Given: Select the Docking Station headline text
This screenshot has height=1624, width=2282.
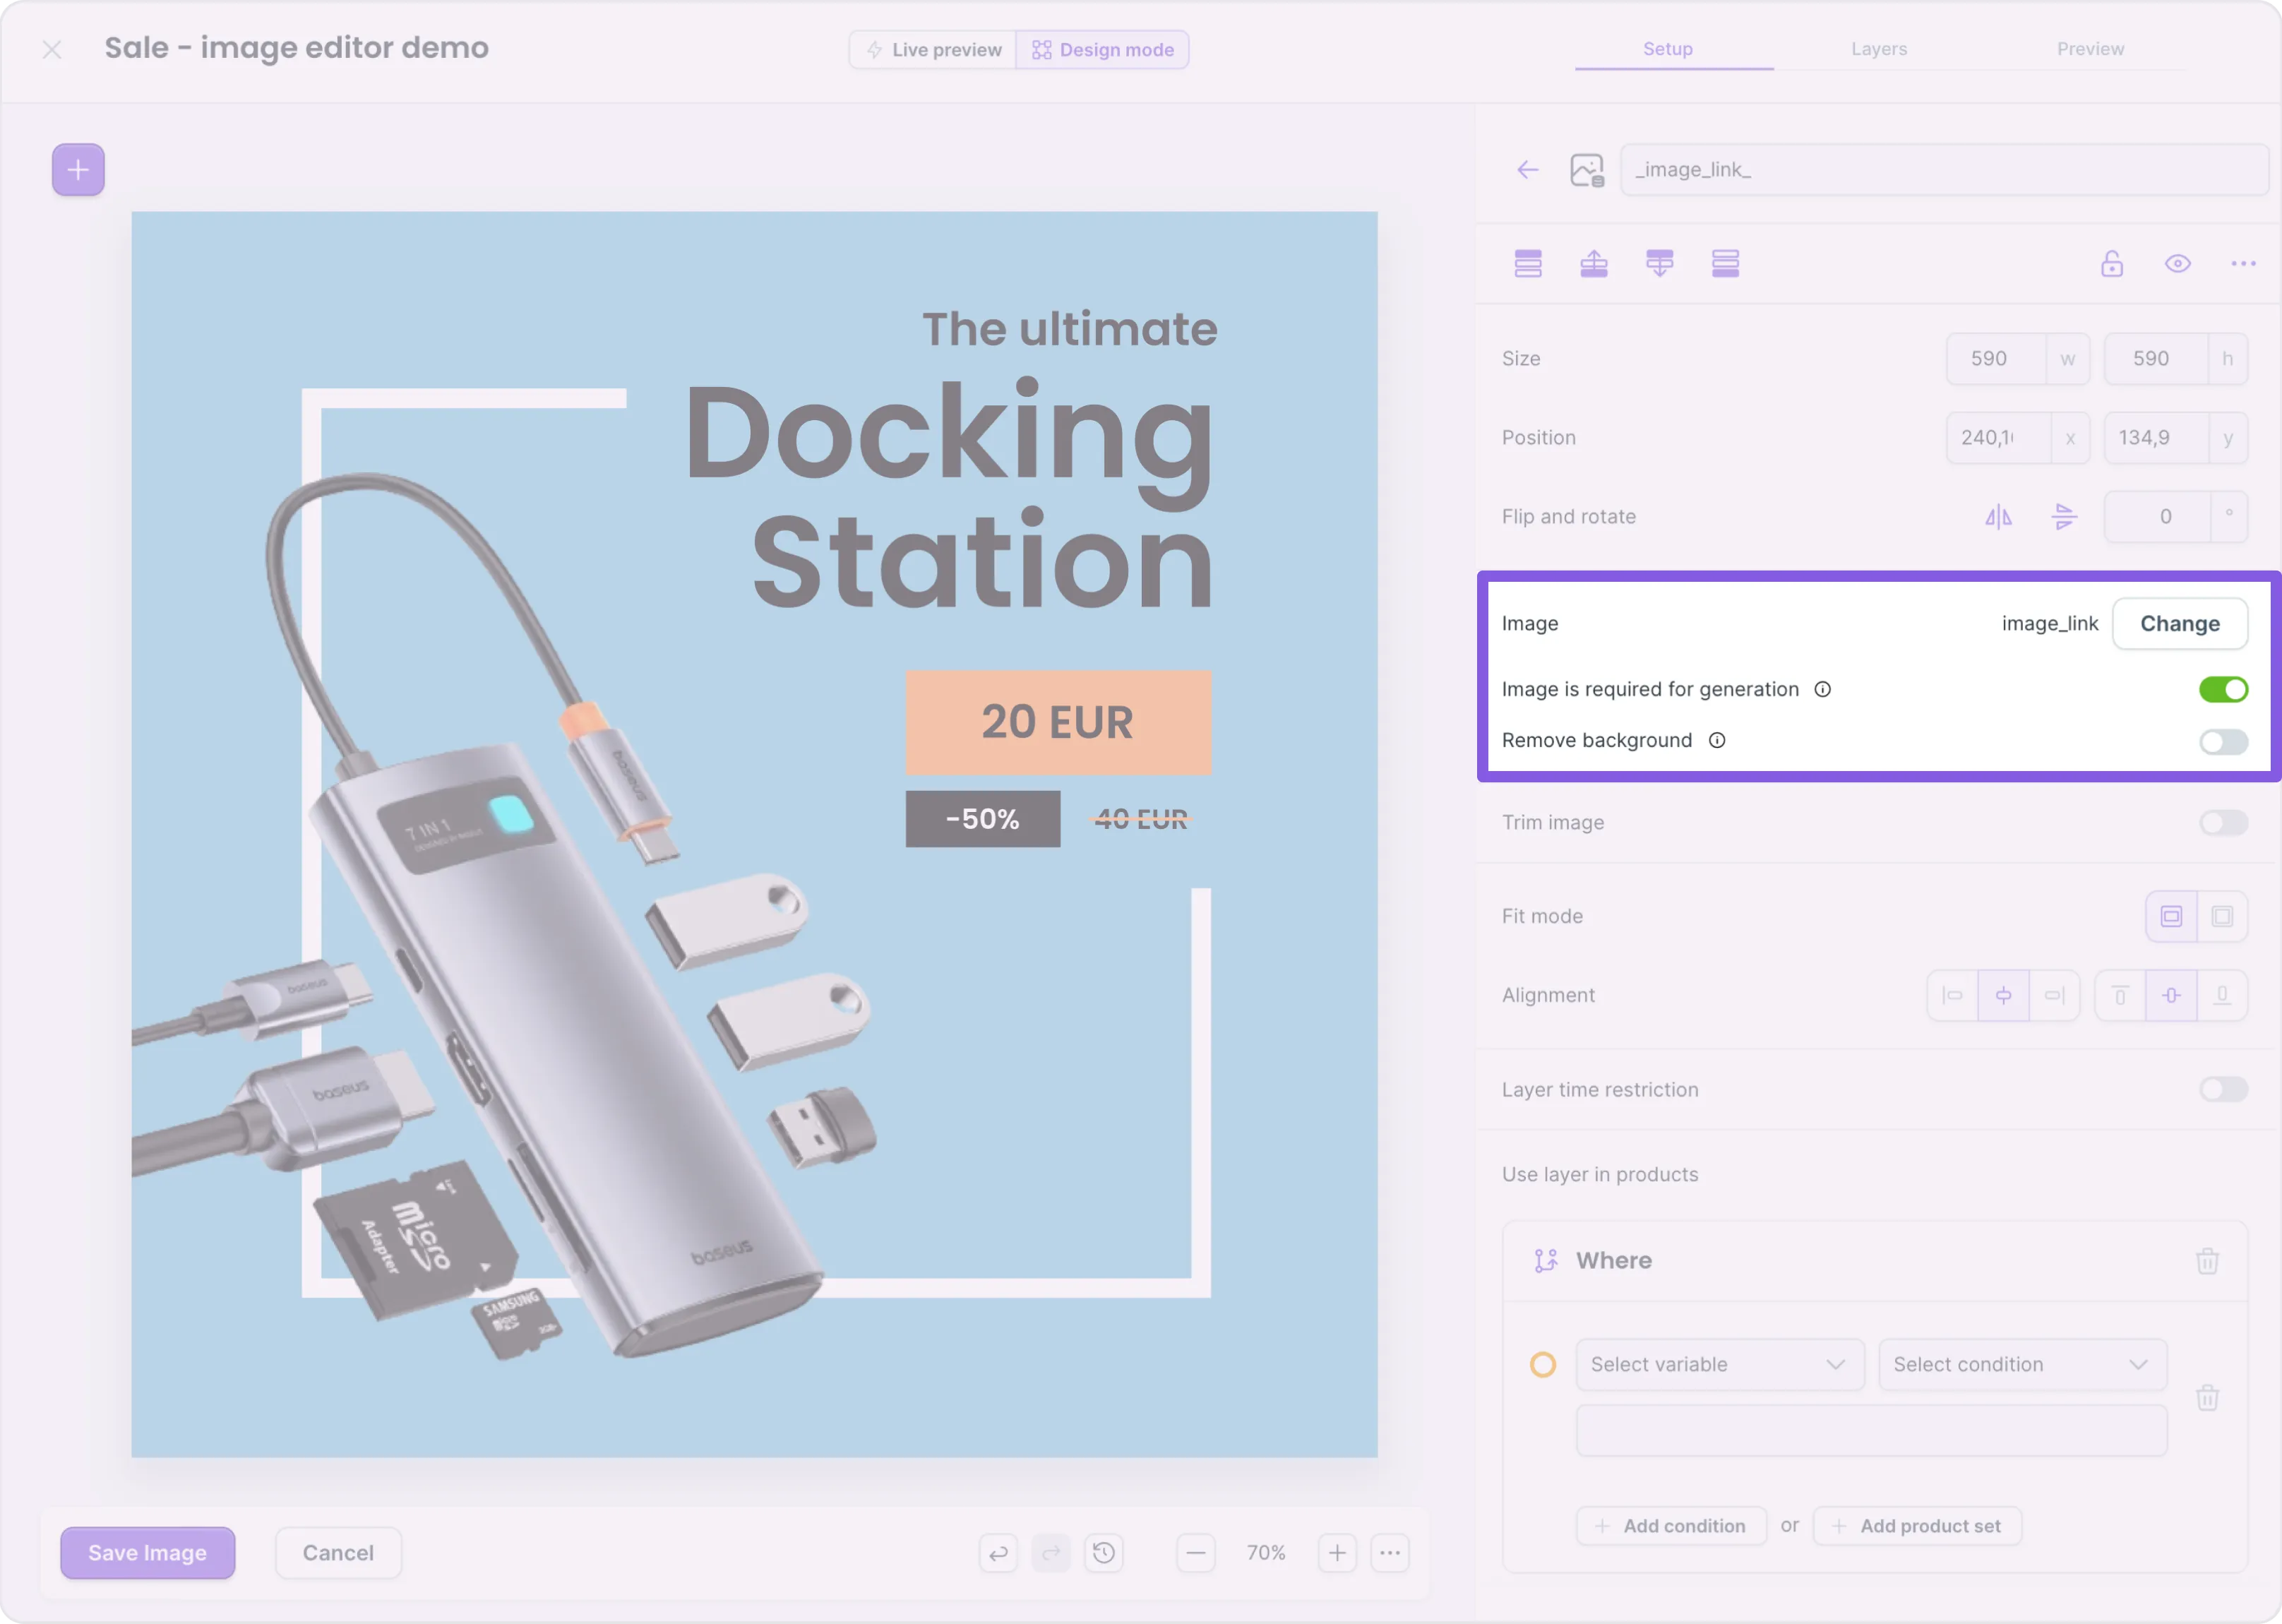Looking at the screenshot, I should [x=950, y=496].
